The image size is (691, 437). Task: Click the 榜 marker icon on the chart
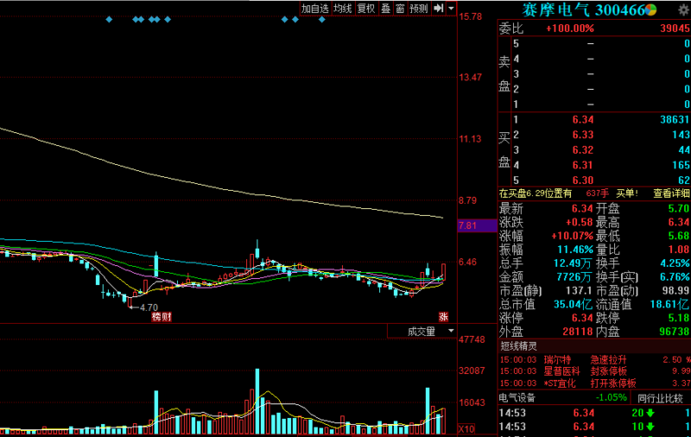point(156,317)
